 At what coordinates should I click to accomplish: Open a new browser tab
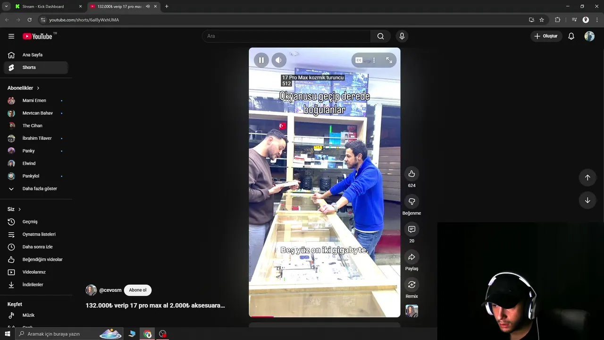(x=167, y=7)
